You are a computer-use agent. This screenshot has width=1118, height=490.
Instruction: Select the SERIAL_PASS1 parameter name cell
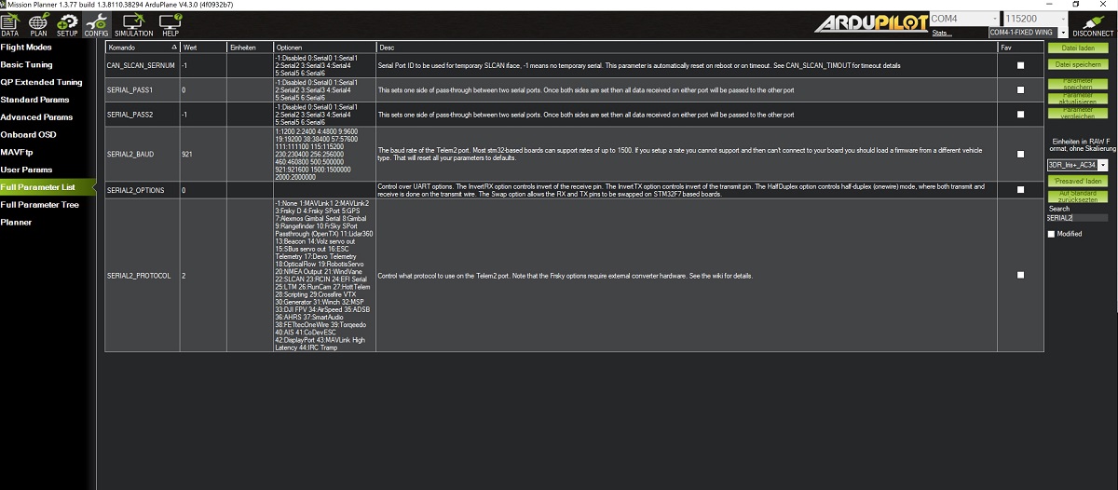(142, 90)
